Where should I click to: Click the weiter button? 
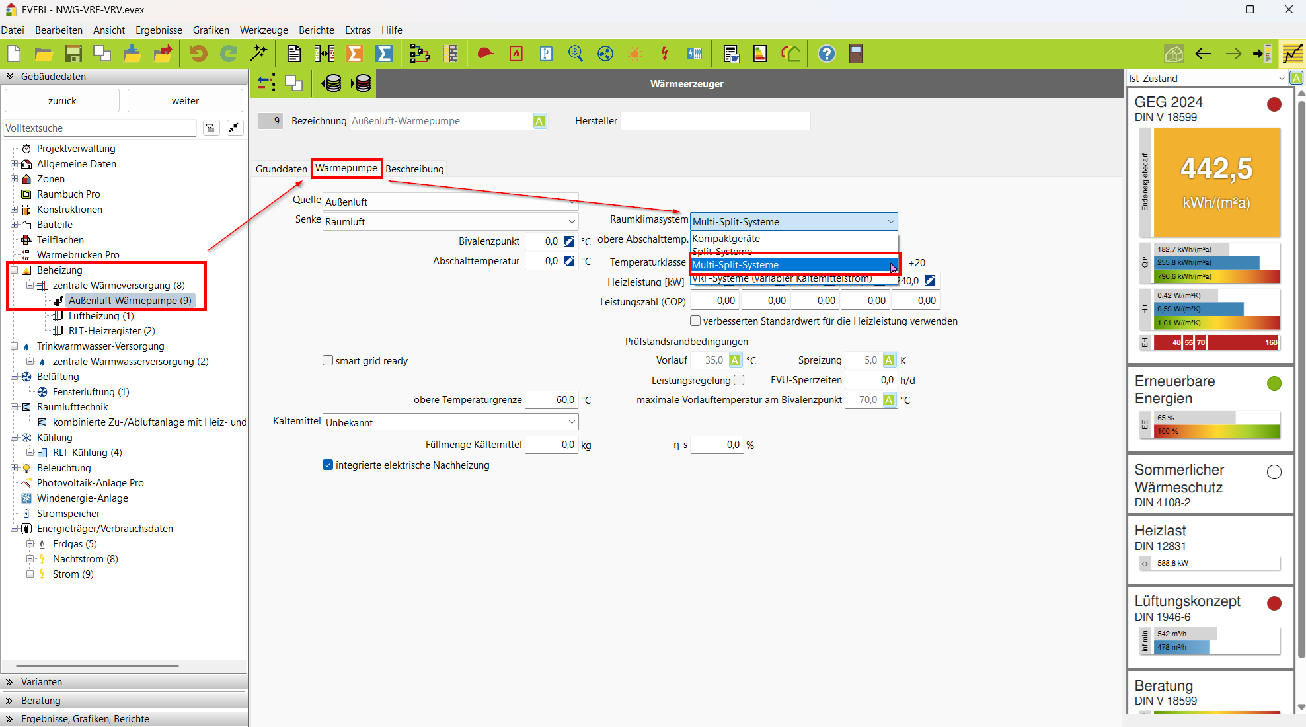click(185, 100)
